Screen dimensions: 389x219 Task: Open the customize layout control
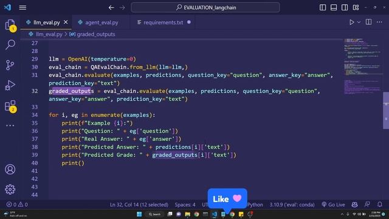coord(356,7)
